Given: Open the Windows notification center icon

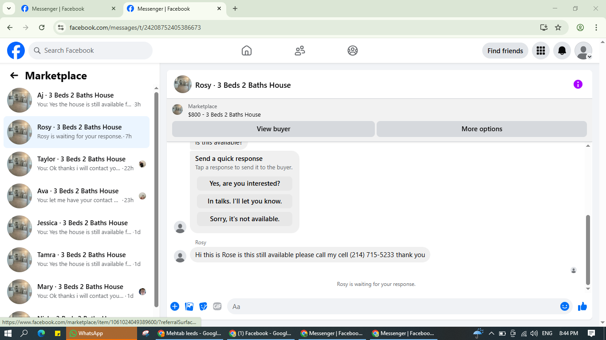Looking at the screenshot, I should [591, 333].
